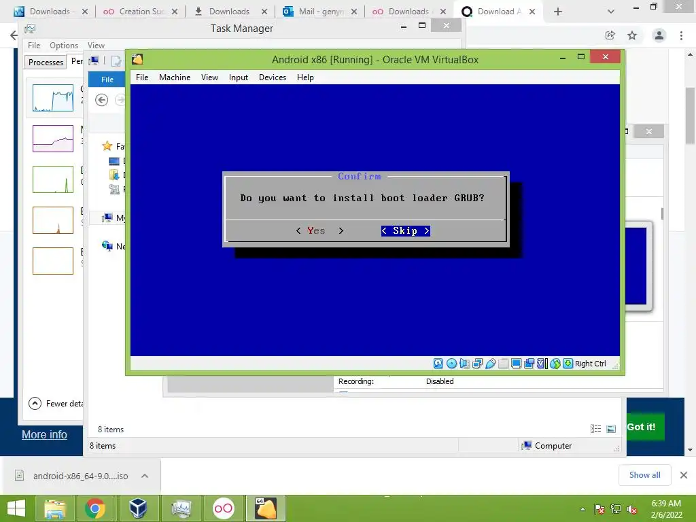Viewport: 696px width, 522px height.
Task: Click the VirtualBox window title icon
Action: pos(137,59)
